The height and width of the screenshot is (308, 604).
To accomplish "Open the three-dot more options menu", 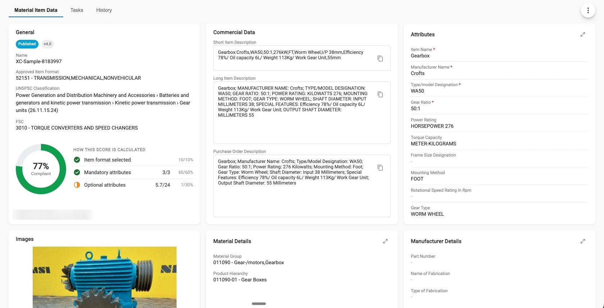I will coord(588,10).
